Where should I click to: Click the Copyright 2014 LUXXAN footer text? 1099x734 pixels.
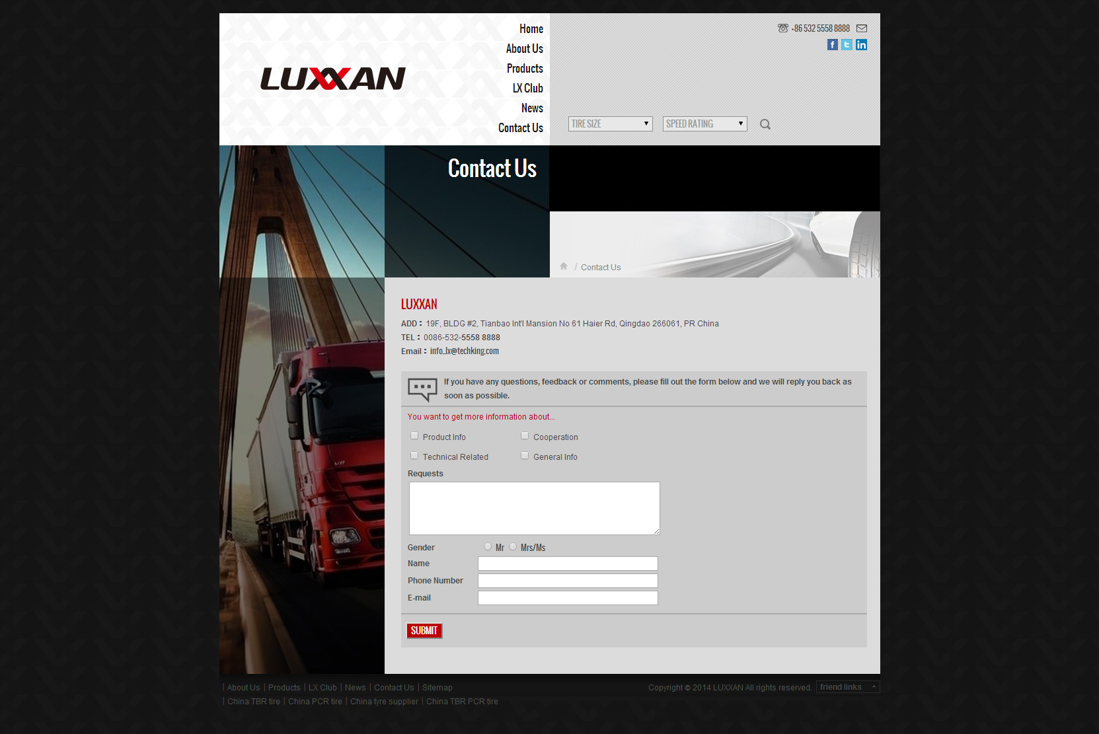point(730,688)
